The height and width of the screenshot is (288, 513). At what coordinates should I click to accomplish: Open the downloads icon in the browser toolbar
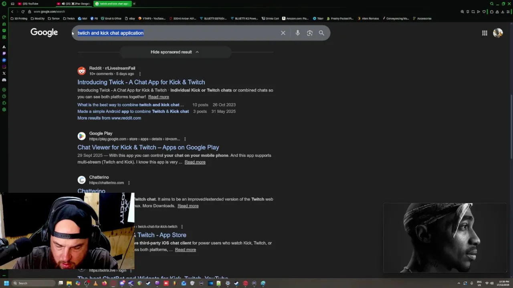coord(502,12)
